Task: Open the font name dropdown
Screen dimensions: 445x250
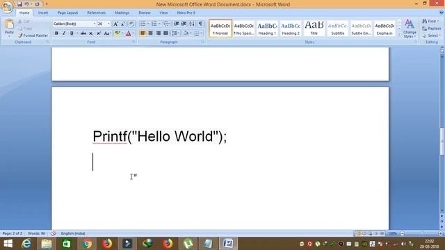Action: [95, 24]
